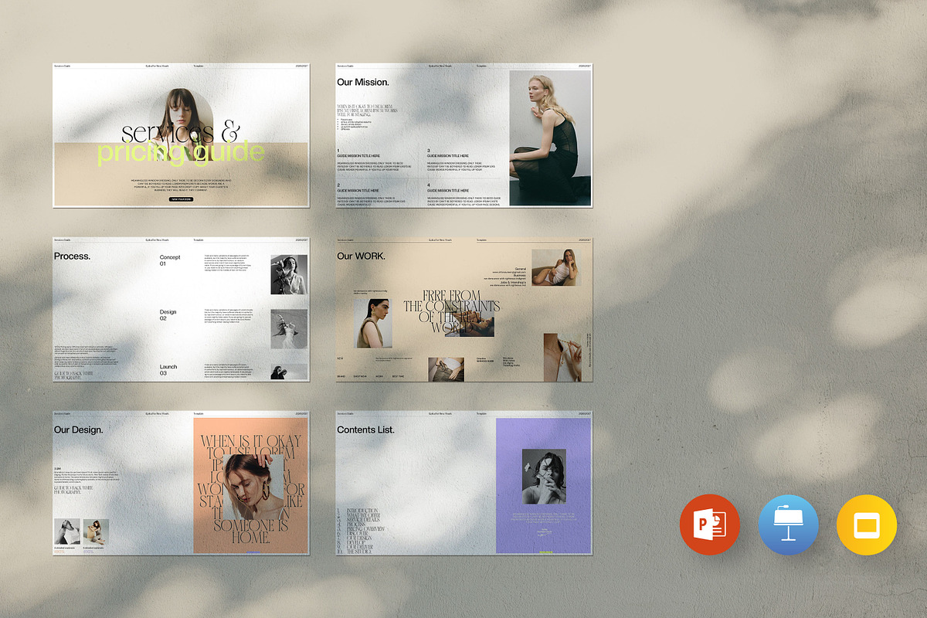927x618 pixels.
Task: Click the 'Design 02' step label
Action: [x=168, y=315]
